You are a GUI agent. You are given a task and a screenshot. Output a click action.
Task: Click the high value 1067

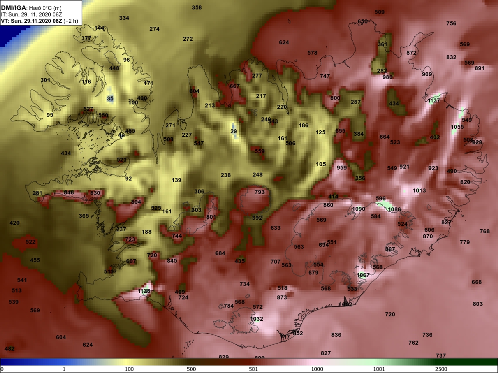[x=363, y=275]
